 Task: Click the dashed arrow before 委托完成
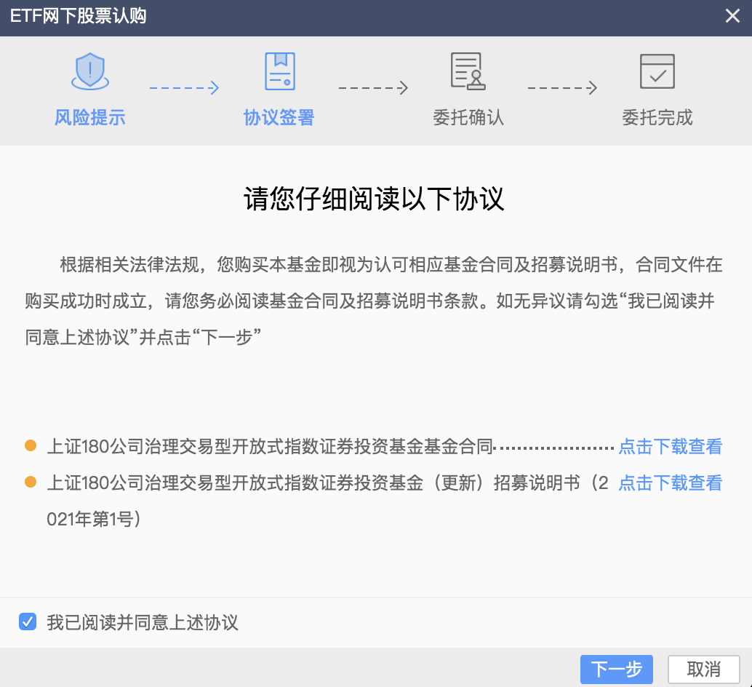pos(562,88)
